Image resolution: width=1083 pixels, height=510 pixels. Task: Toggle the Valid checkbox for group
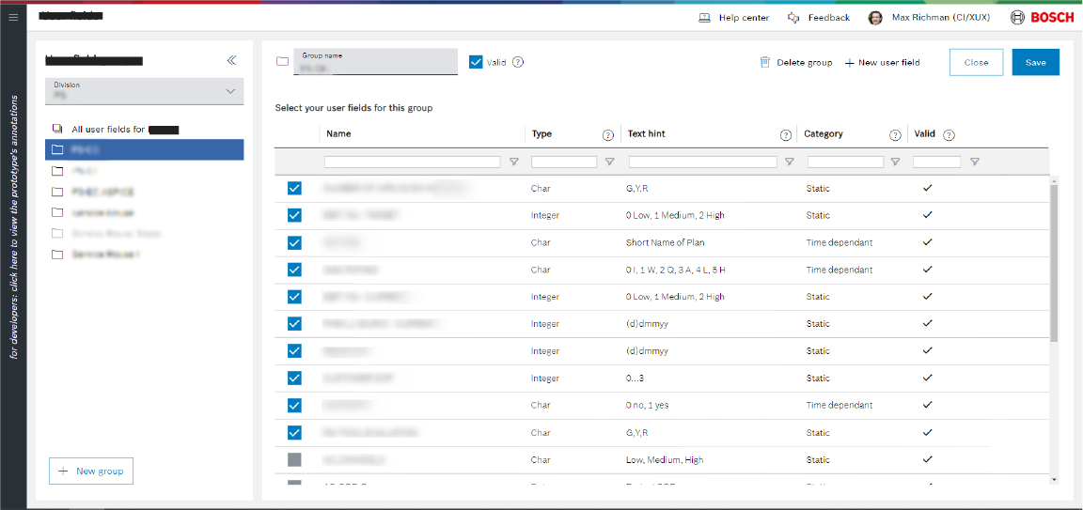(x=476, y=62)
